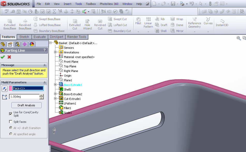Choose the Lofted Boss/Base feature
The image size is (246, 152).
(47, 25)
